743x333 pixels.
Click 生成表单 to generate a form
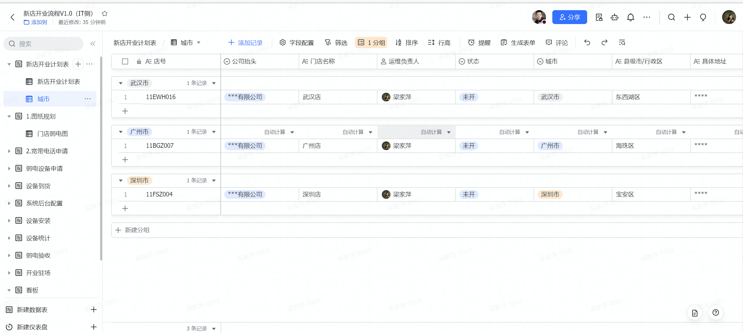pyautogui.click(x=518, y=43)
